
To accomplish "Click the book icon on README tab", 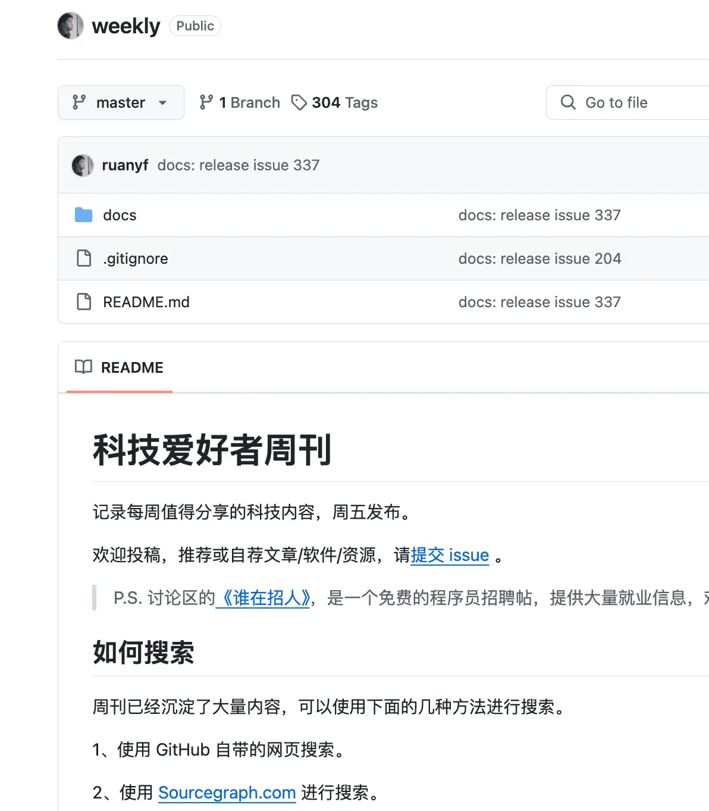I will point(83,367).
